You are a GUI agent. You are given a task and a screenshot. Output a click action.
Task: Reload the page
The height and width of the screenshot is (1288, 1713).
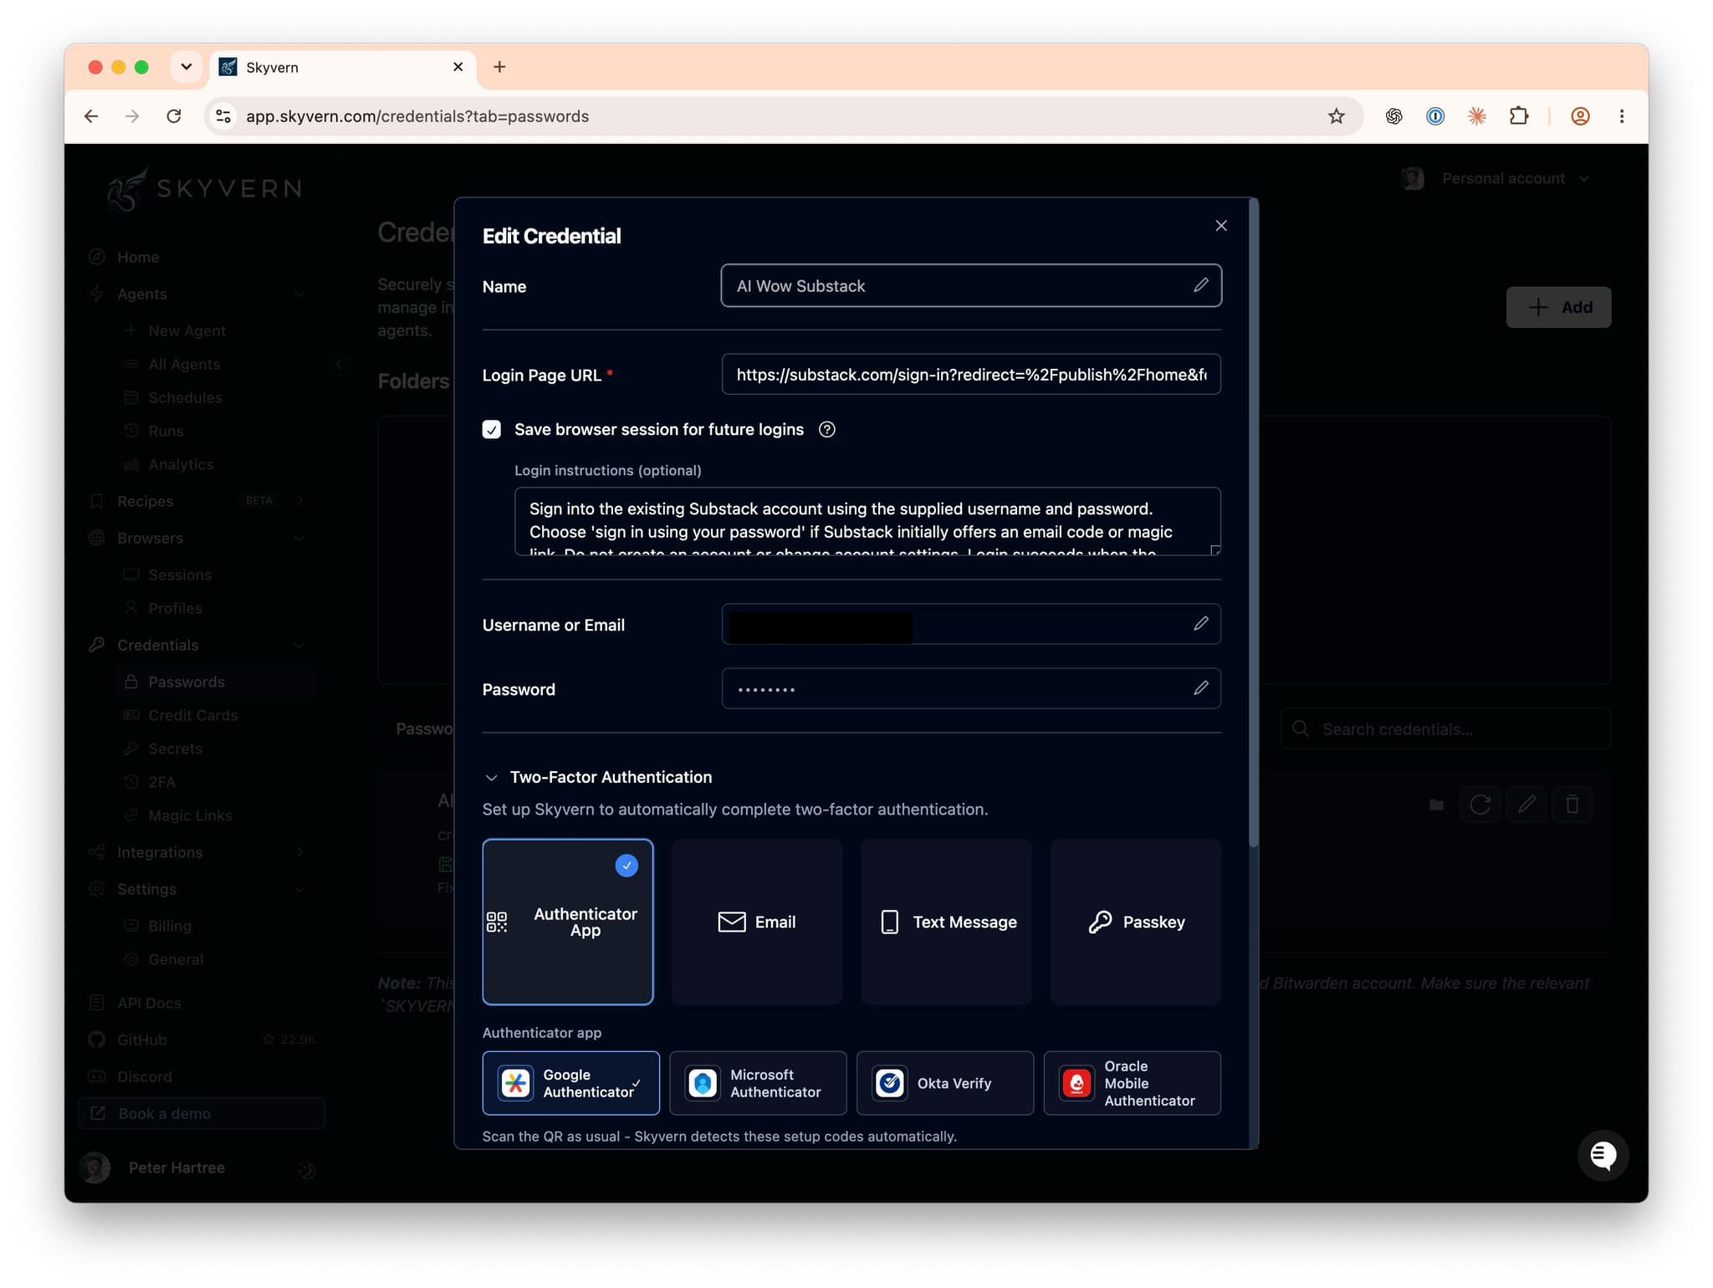click(174, 116)
